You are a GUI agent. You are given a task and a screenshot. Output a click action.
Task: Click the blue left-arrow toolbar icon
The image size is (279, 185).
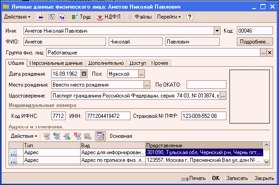pos(40,17)
